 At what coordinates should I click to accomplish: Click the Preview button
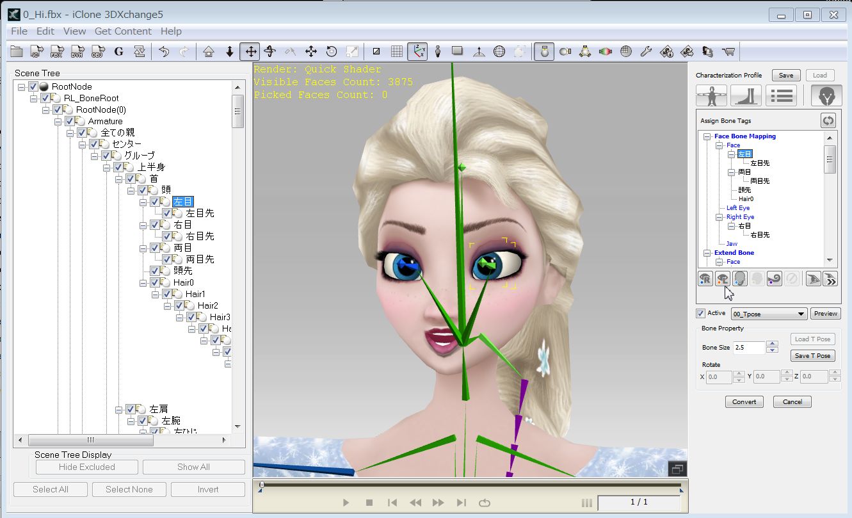826,314
